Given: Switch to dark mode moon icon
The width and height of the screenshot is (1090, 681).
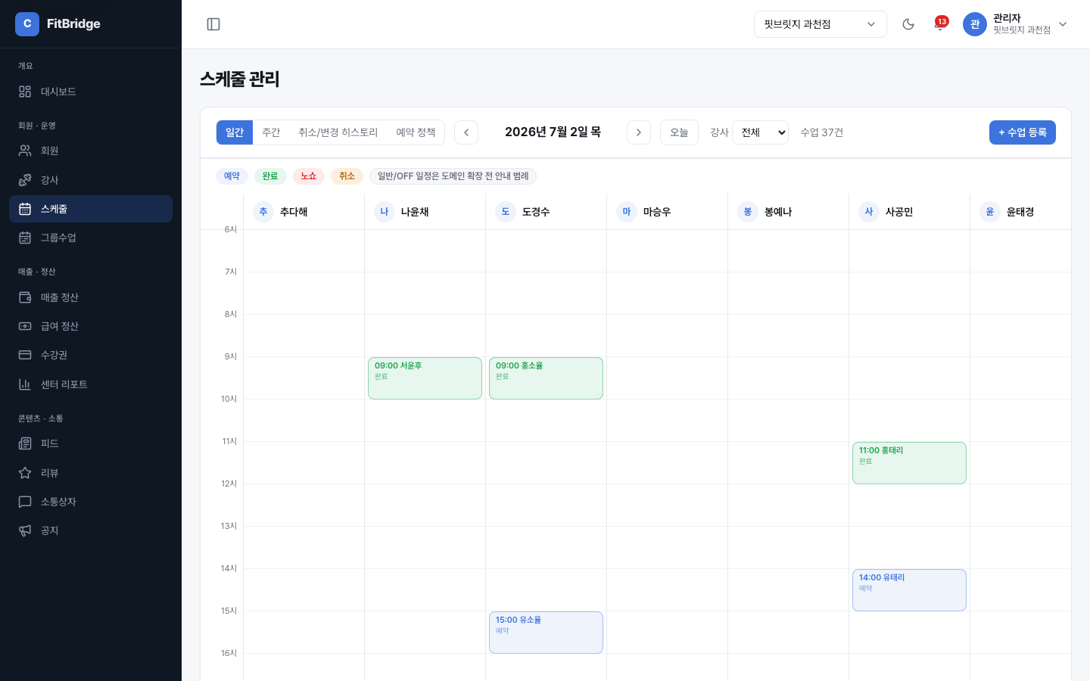Looking at the screenshot, I should tap(908, 24).
